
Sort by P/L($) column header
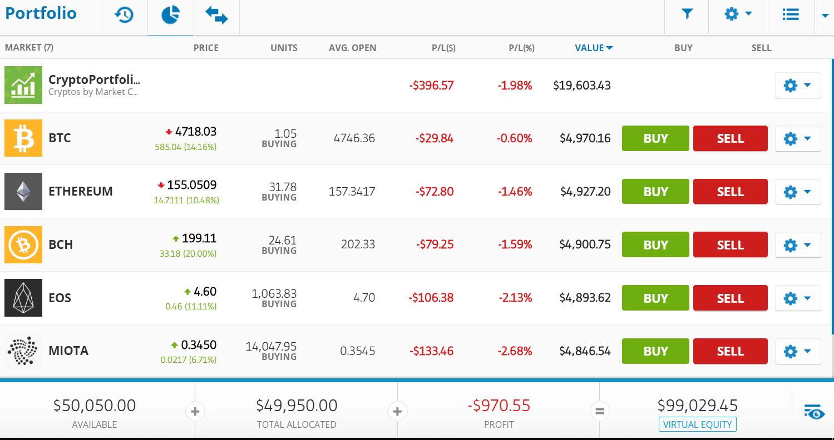(443, 48)
